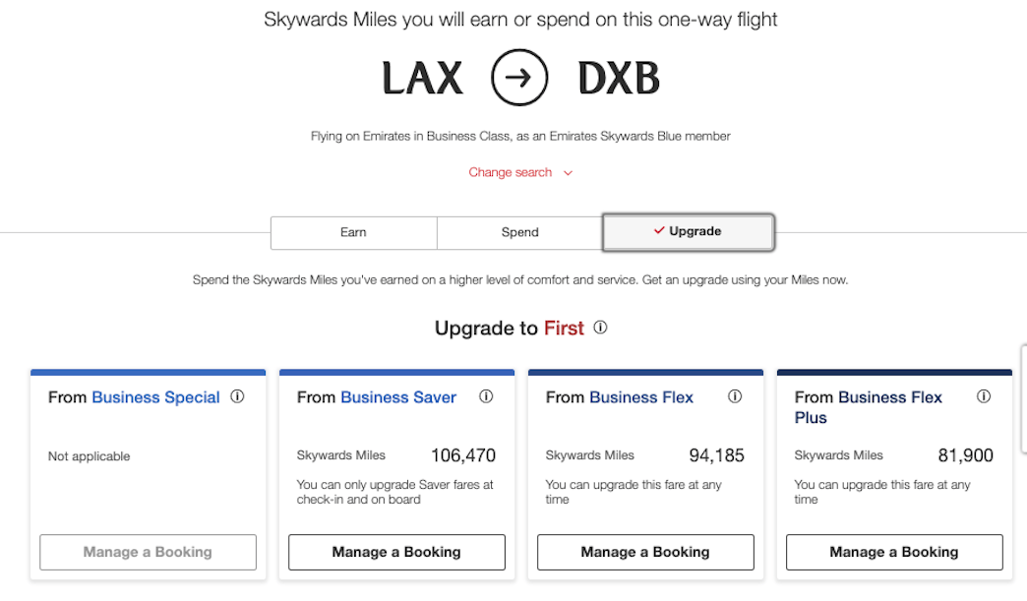Open the Business Saver fare link

[x=398, y=397]
